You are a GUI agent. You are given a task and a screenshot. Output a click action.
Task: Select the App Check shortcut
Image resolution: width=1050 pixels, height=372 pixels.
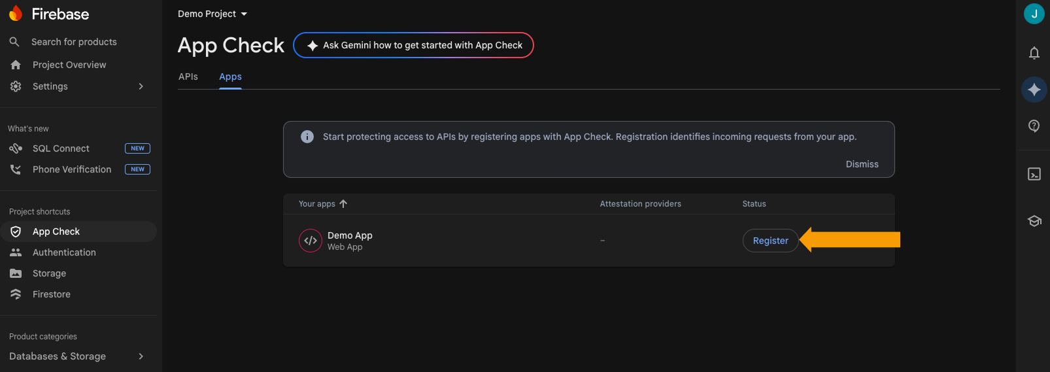(78, 231)
